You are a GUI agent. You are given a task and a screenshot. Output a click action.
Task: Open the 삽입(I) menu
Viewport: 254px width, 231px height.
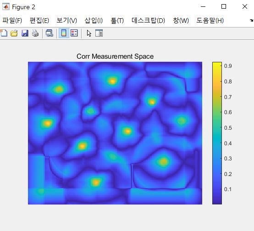tap(94, 21)
